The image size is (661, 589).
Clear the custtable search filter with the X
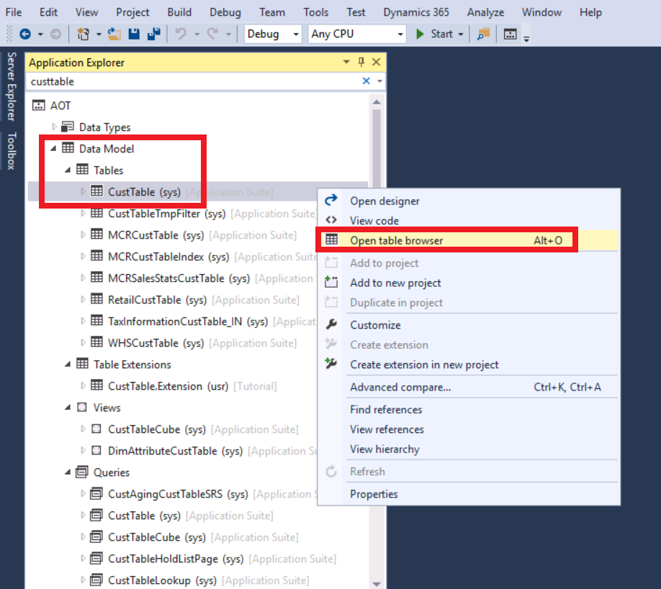367,81
